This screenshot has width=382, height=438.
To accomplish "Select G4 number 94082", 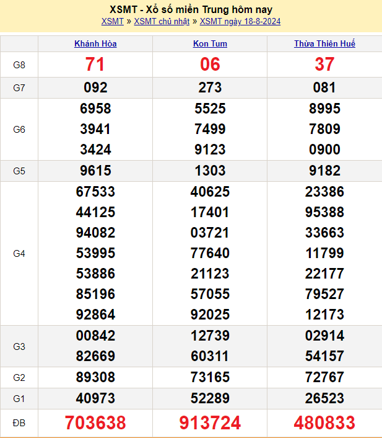I will [95, 233].
